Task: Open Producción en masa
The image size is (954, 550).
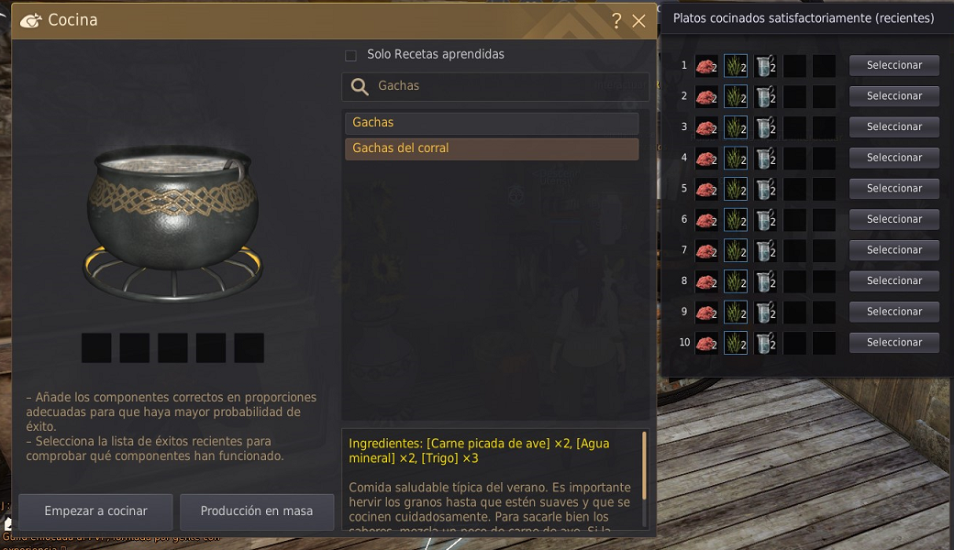Action: click(x=257, y=511)
